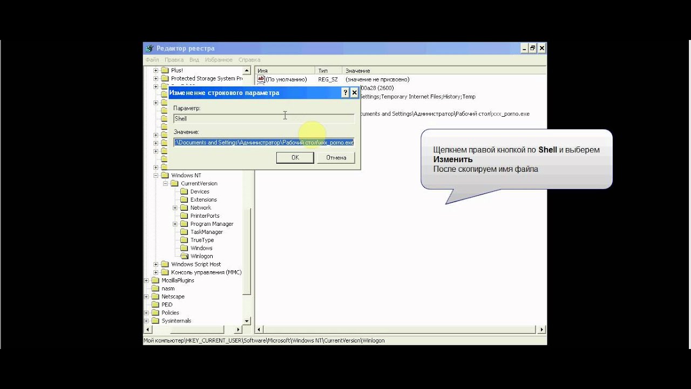691x389 pixels.
Task: Click the Windows NT folder icon
Action: [165, 175]
